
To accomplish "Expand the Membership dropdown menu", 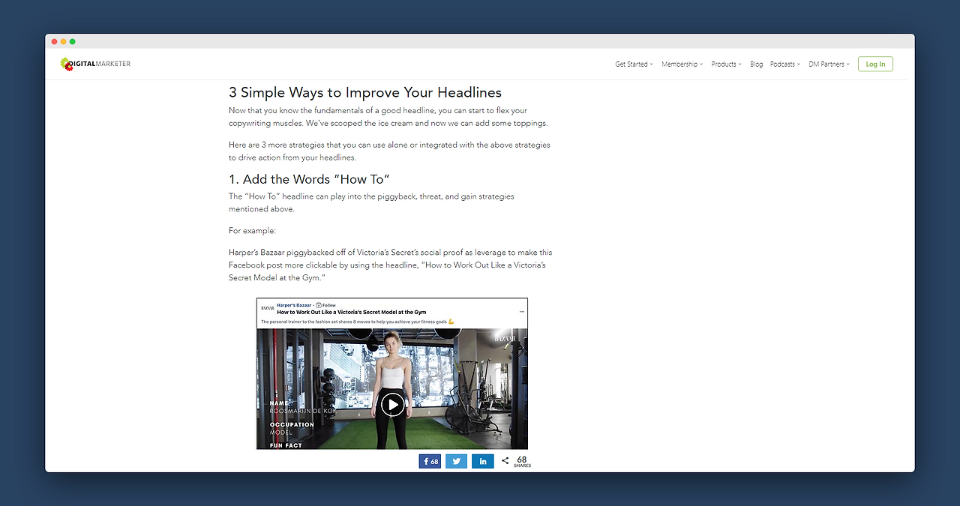I will pyautogui.click(x=682, y=64).
